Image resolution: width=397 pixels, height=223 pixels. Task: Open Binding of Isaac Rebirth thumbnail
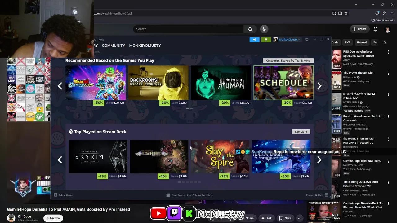(159, 157)
